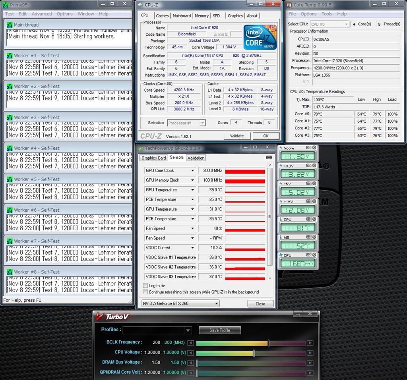Click the CPU-Z title bar icon
The width and height of the screenshot is (407, 380).
pyautogui.click(x=140, y=5)
